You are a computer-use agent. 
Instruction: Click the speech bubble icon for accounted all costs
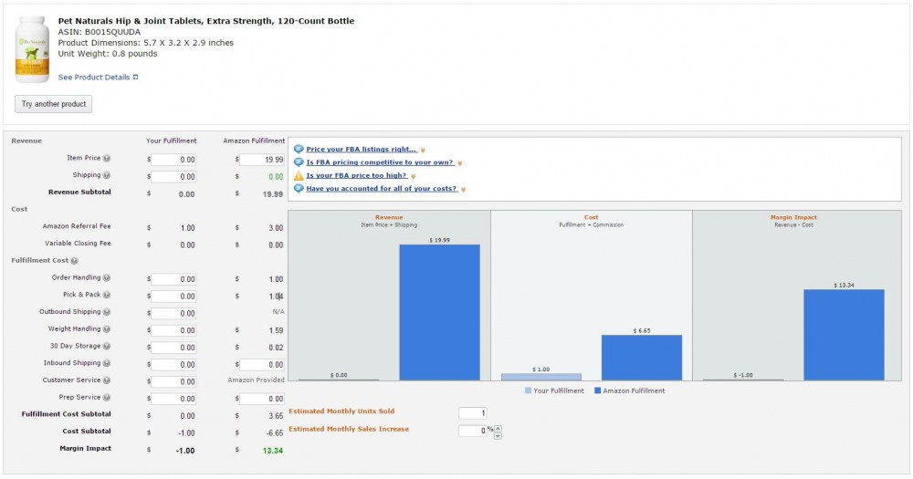[299, 189]
